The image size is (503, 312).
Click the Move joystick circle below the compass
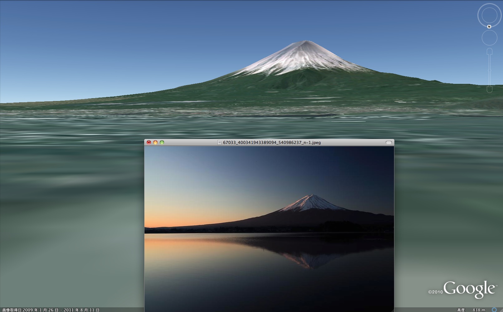tap(489, 38)
